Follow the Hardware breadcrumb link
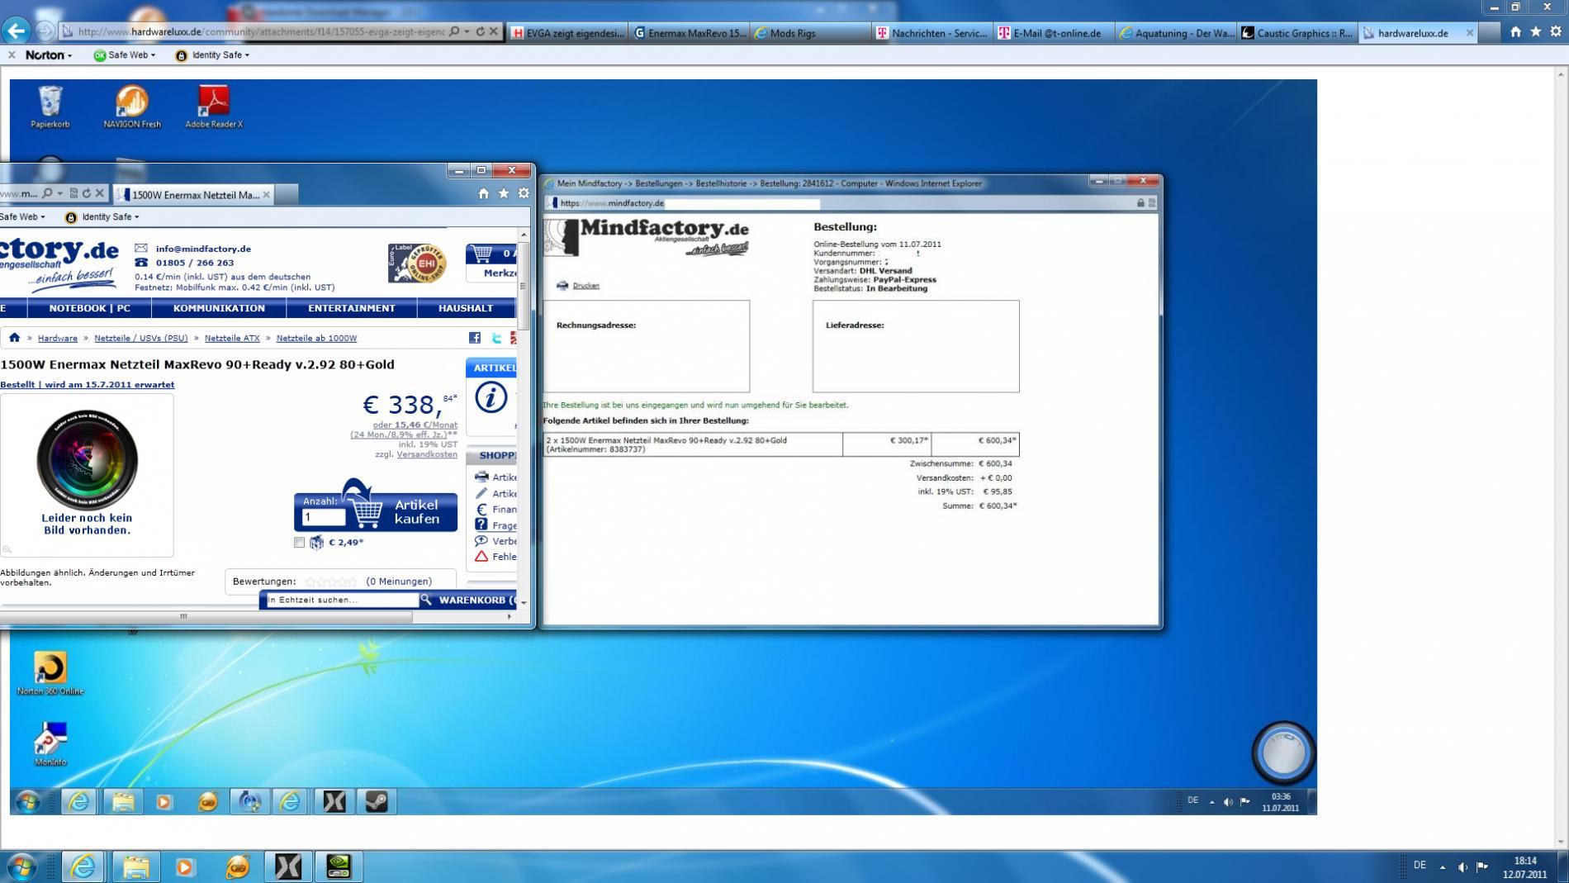This screenshot has height=883, width=1569. (58, 338)
